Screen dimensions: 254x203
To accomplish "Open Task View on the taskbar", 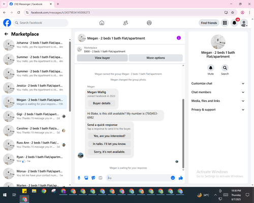I will coord(14,195).
